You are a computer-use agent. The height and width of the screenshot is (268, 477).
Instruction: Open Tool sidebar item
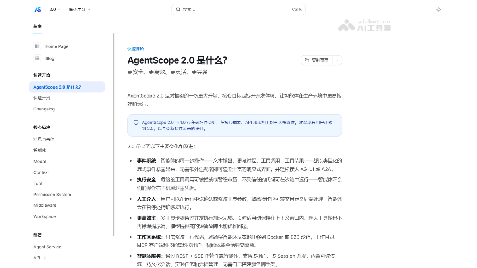[x=38, y=183]
